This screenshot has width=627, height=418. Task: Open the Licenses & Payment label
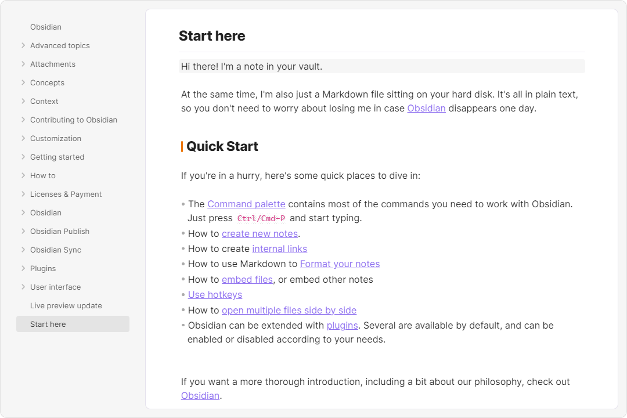66,194
